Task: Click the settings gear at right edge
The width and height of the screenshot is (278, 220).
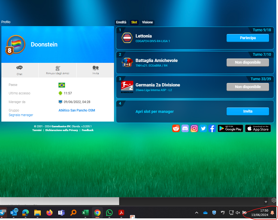Action: [x=274, y=200]
